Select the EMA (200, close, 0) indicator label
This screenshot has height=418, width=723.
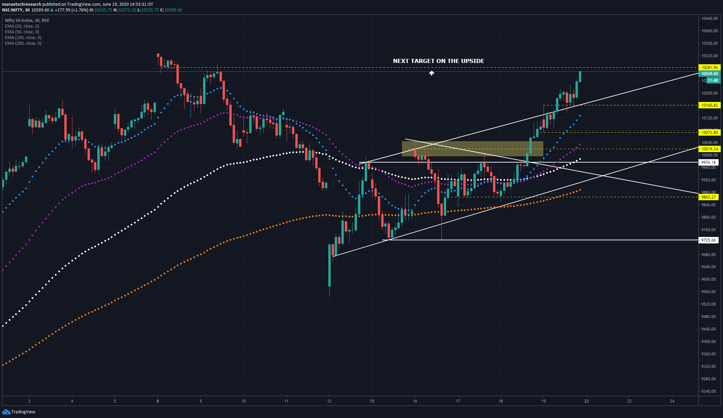pyautogui.click(x=23, y=43)
